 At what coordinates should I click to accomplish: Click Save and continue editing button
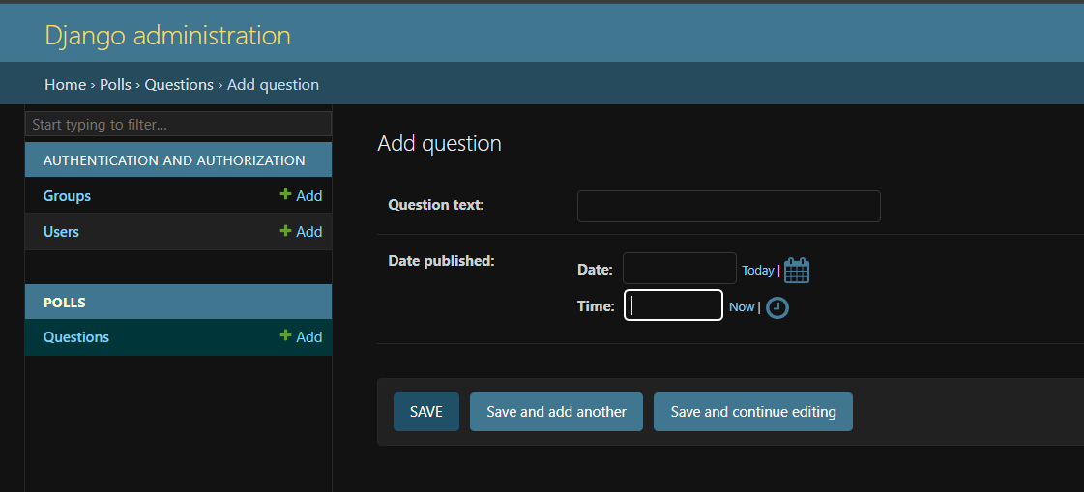pos(753,412)
